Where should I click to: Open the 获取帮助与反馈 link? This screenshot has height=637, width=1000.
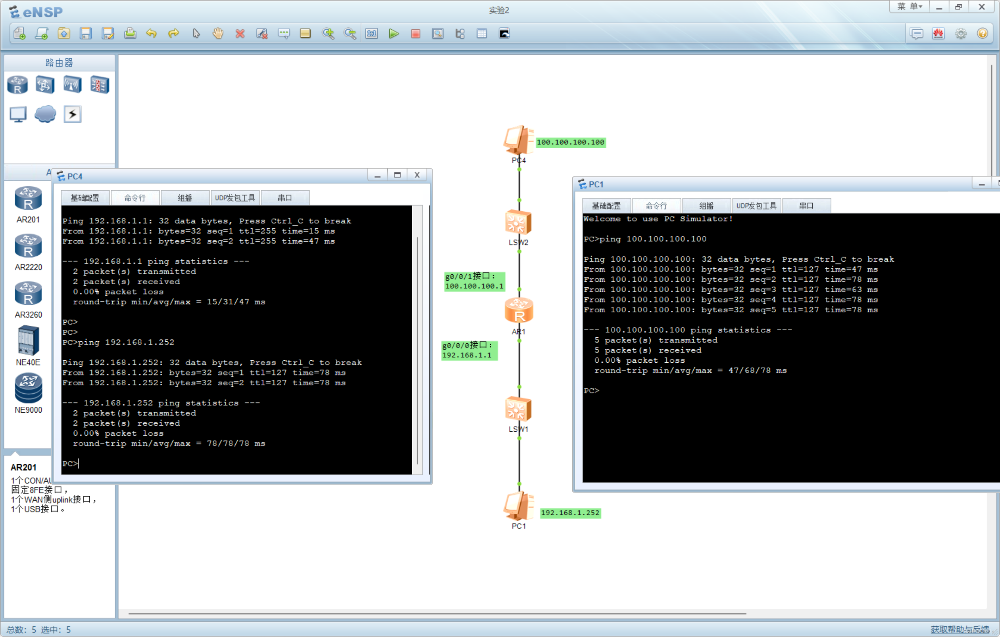tap(960, 629)
